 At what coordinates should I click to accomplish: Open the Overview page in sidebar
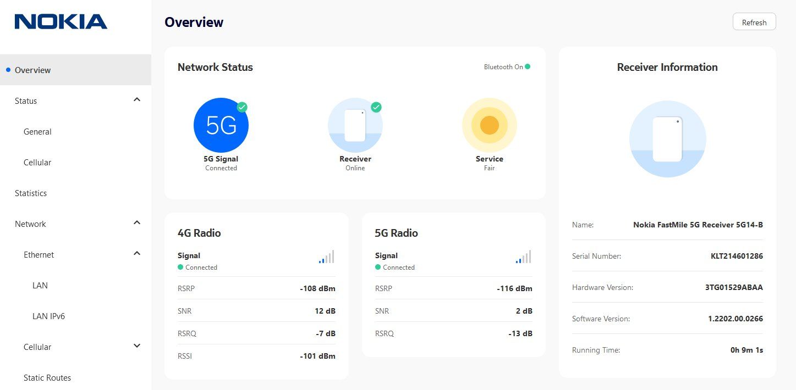click(x=75, y=70)
